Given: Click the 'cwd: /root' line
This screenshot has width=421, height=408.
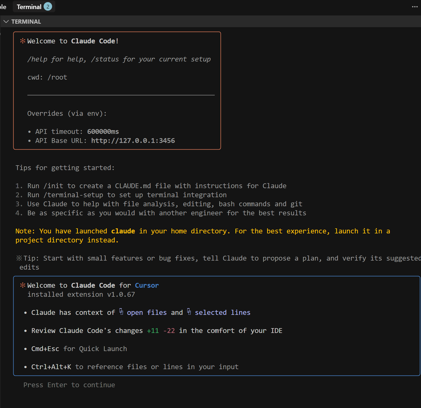Looking at the screenshot, I should click(x=47, y=77).
